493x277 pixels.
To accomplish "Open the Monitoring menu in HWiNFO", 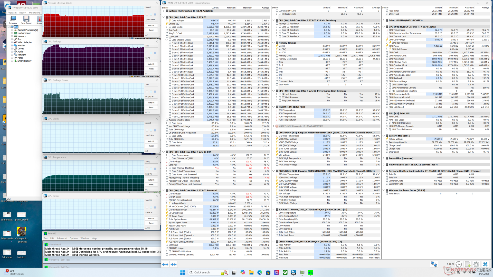I will pyautogui.click(x=35, y=13).
